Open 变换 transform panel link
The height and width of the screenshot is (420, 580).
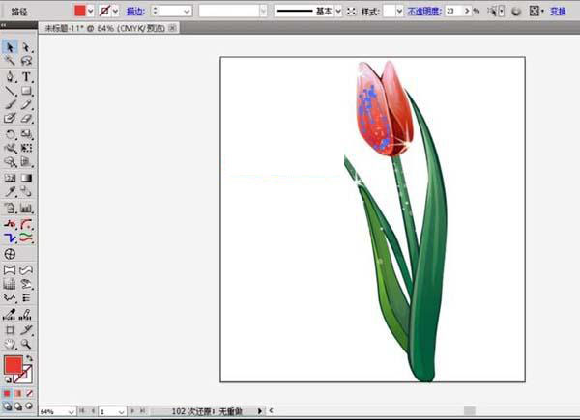[x=558, y=12]
